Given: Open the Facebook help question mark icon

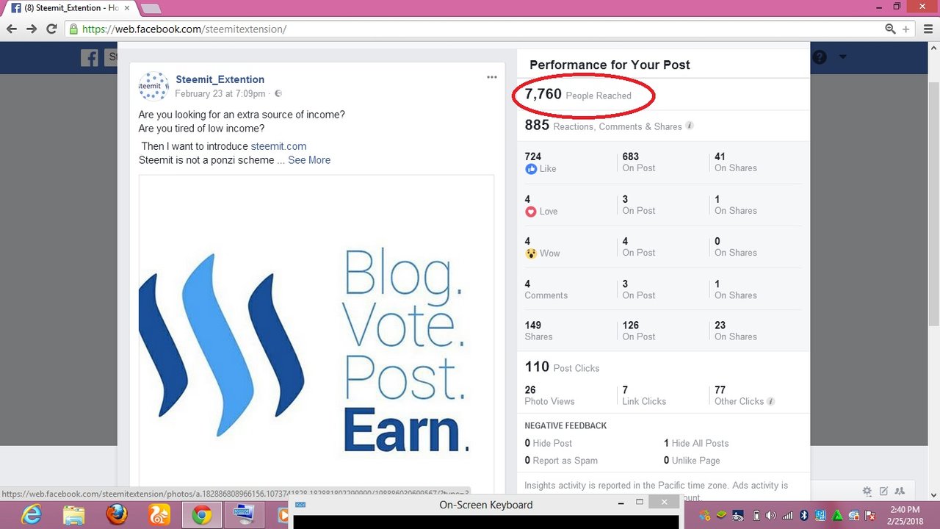Looking at the screenshot, I should [820, 57].
